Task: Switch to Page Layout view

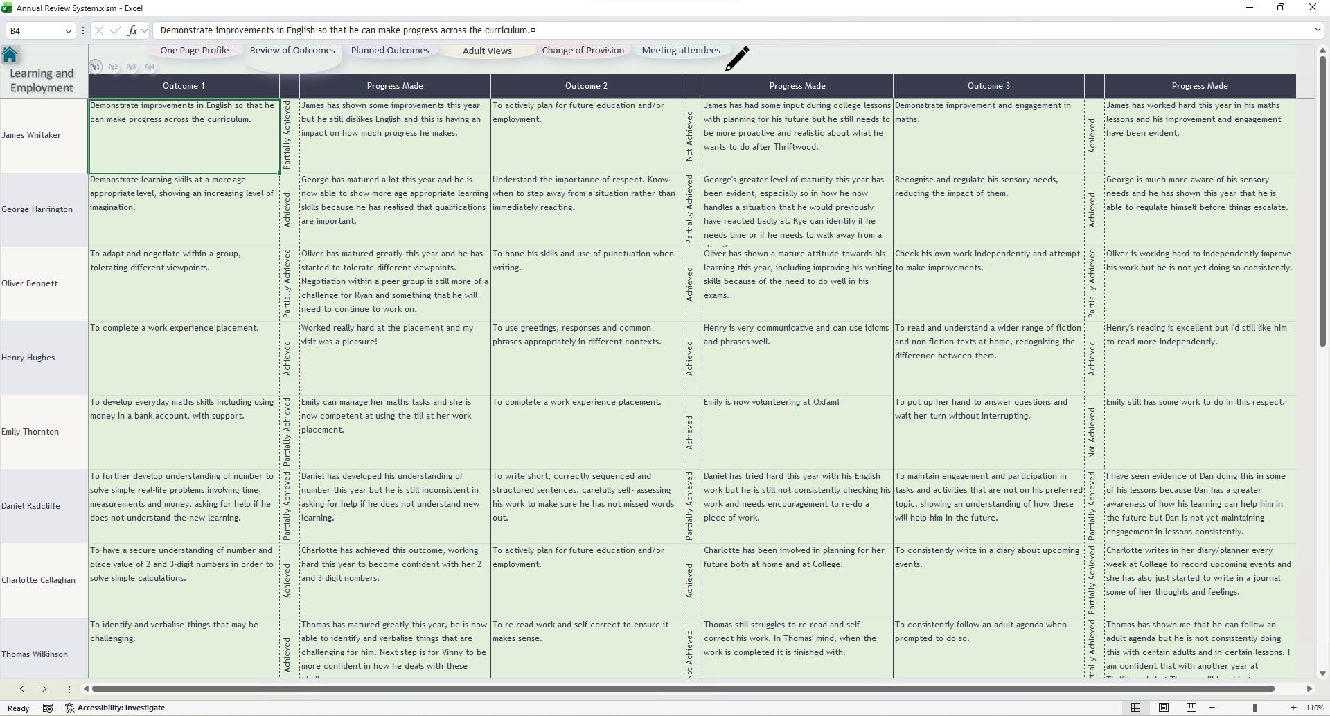Action: coord(1163,708)
